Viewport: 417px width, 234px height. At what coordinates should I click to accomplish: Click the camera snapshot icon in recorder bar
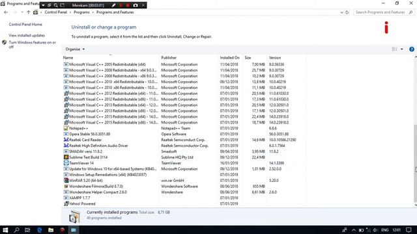[136, 5]
